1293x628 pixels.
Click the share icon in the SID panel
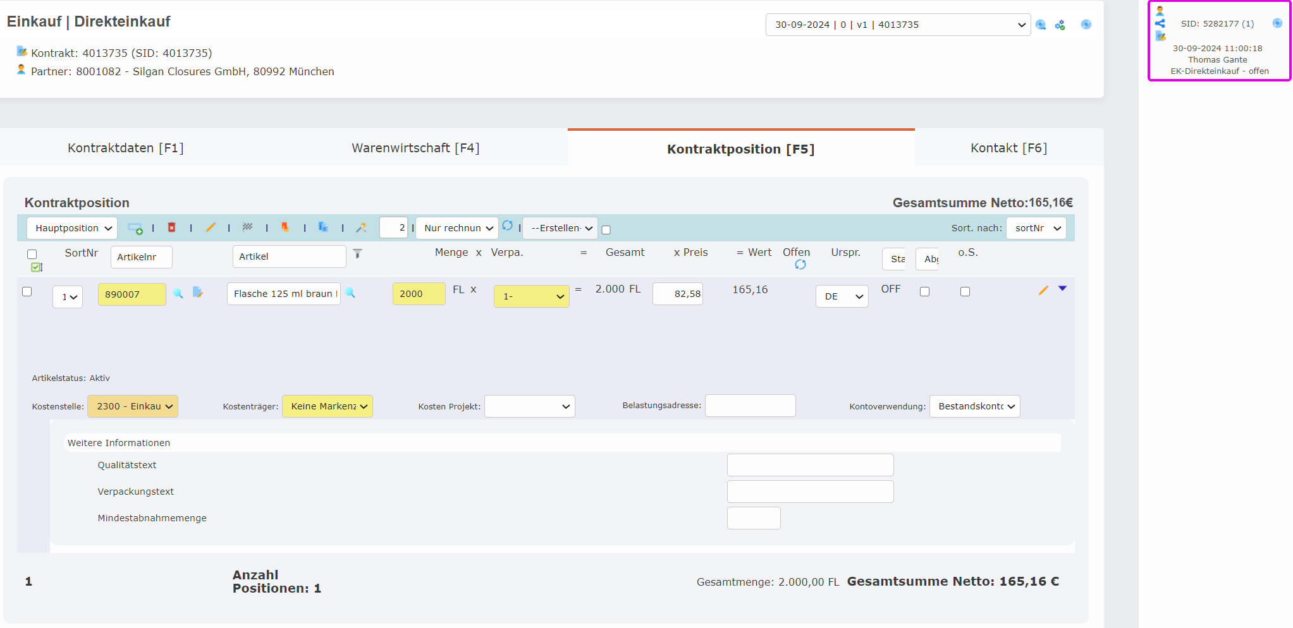tap(1160, 23)
